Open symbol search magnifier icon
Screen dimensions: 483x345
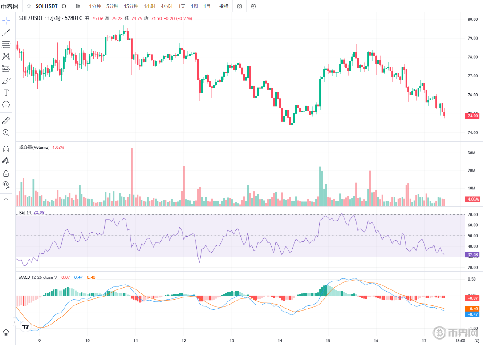click(x=64, y=6)
